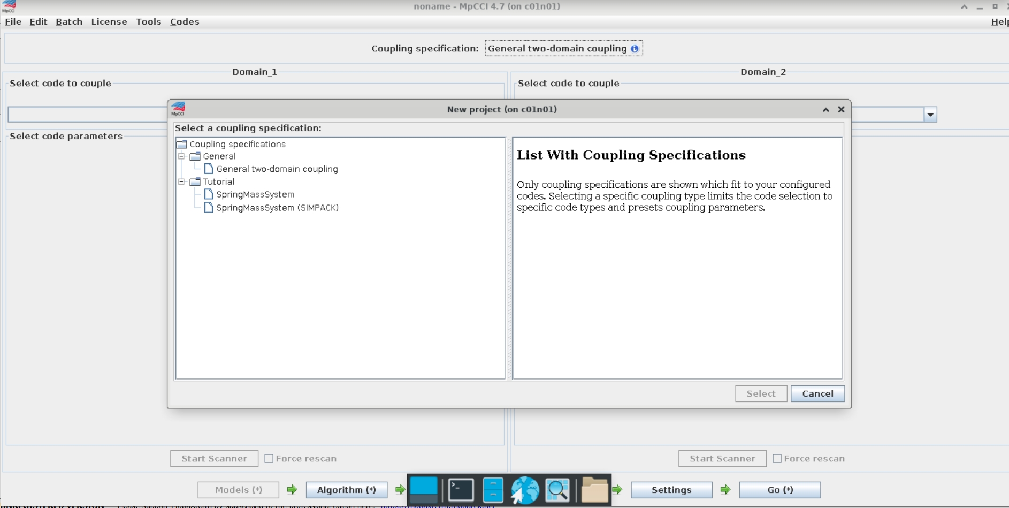Click the List With Coupling Specifications heading
Viewport: 1009px width, 508px height.
(631, 155)
